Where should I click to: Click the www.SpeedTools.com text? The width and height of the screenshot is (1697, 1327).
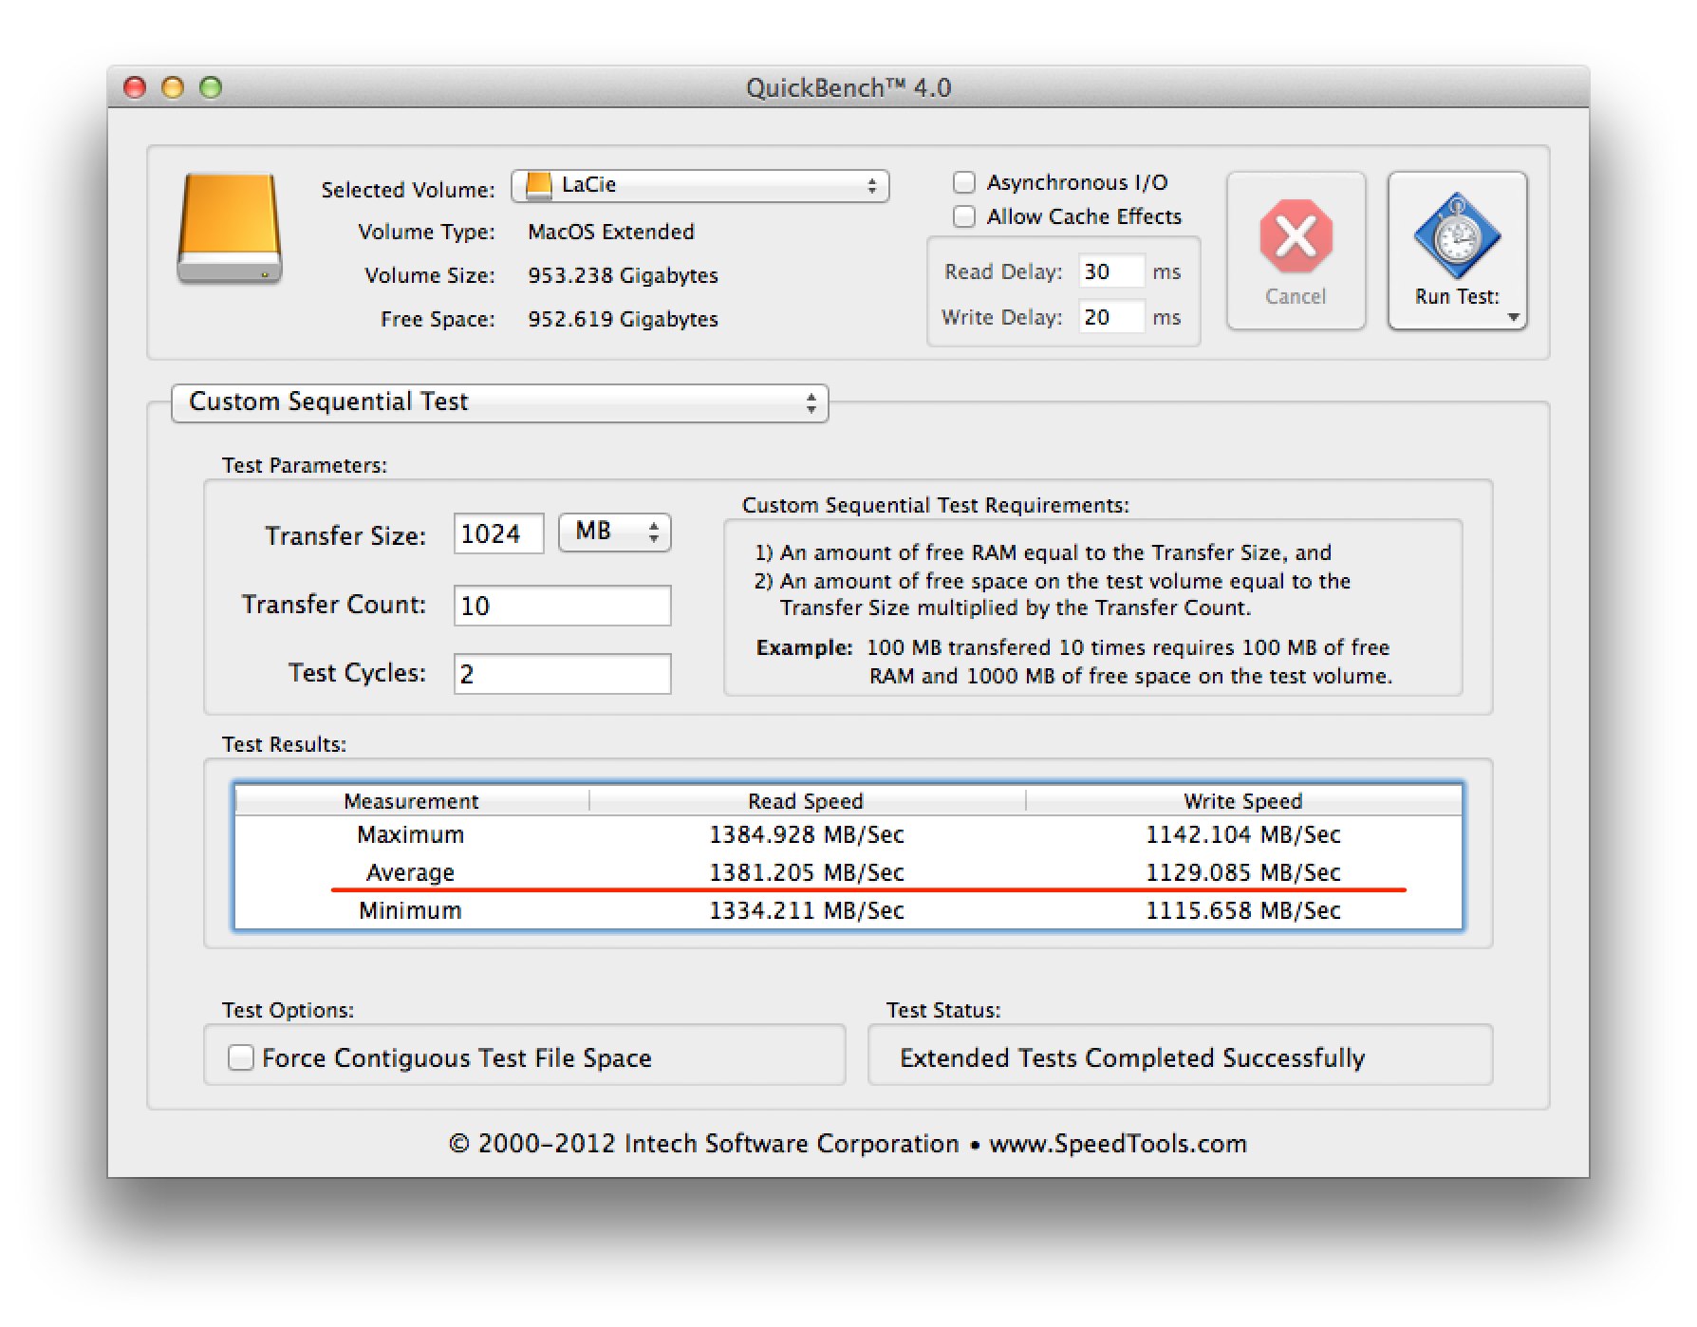pyautogui.click(x=1118, y=1144)
